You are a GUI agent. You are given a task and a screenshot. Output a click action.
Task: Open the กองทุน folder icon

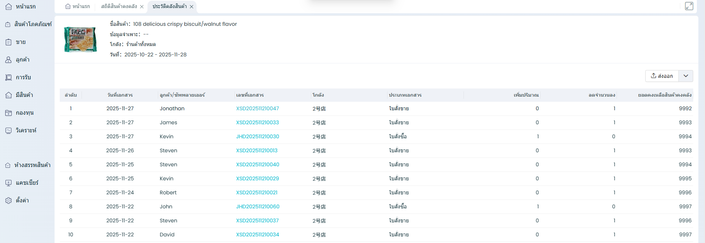pos(8,113)
